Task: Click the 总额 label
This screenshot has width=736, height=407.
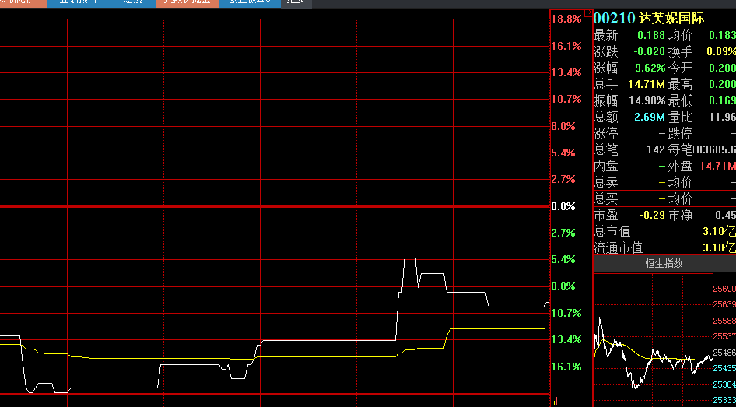Action: [606, 117]
